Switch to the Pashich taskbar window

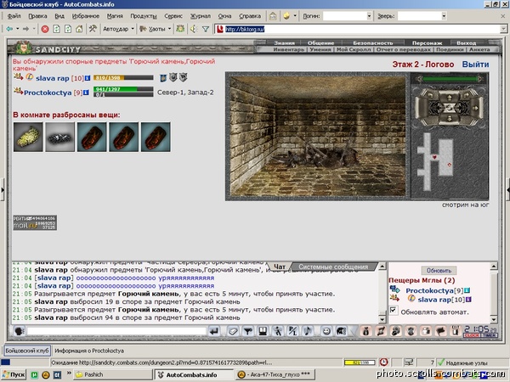coord(113,374)
